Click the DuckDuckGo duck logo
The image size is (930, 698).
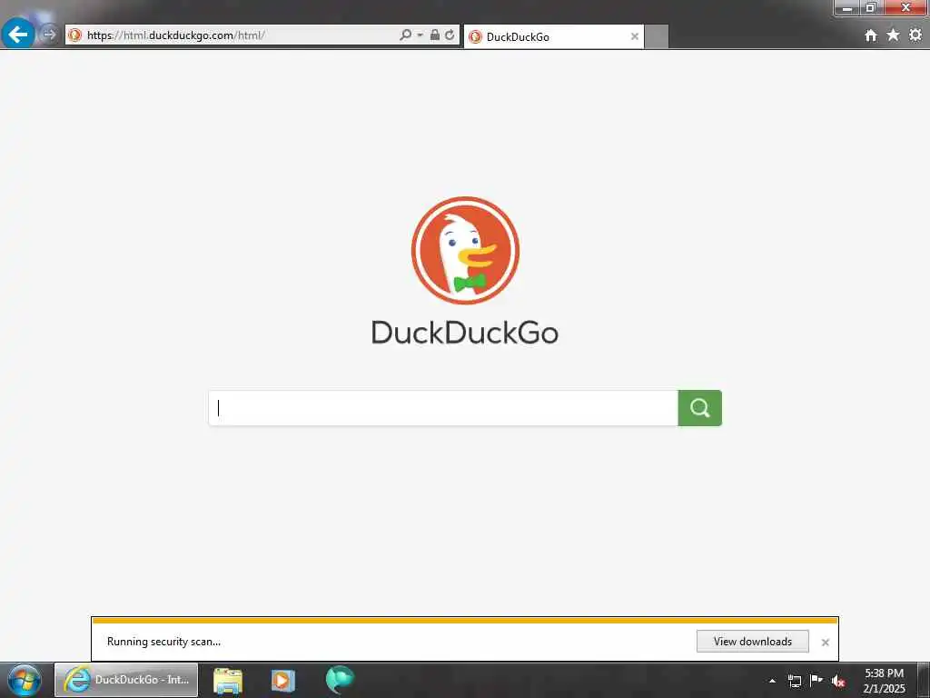tap(465, 251)
